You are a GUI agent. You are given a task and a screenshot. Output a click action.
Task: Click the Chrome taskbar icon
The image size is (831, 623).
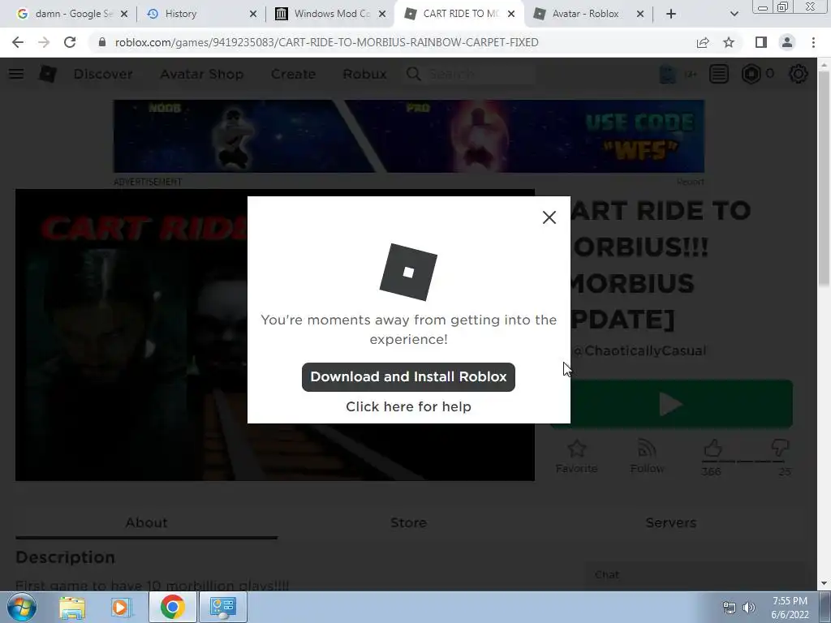[x=172, y=607]
